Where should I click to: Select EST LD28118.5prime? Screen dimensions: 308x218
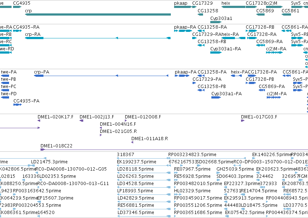(144, 173)
